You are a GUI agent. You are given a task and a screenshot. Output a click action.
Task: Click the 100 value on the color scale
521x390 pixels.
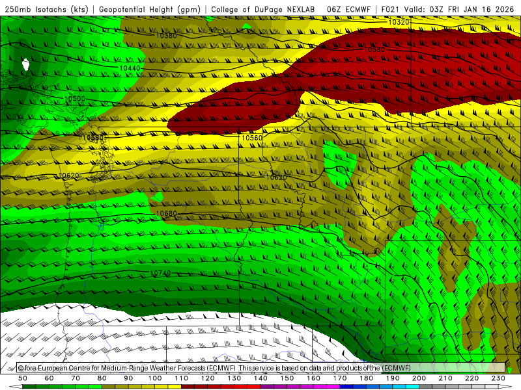[155, 378]
